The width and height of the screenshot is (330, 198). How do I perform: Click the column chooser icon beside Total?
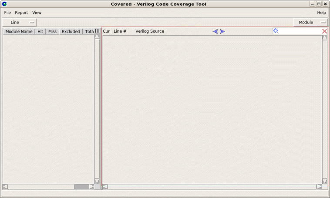pyautogui.click(x=97, y=31)
